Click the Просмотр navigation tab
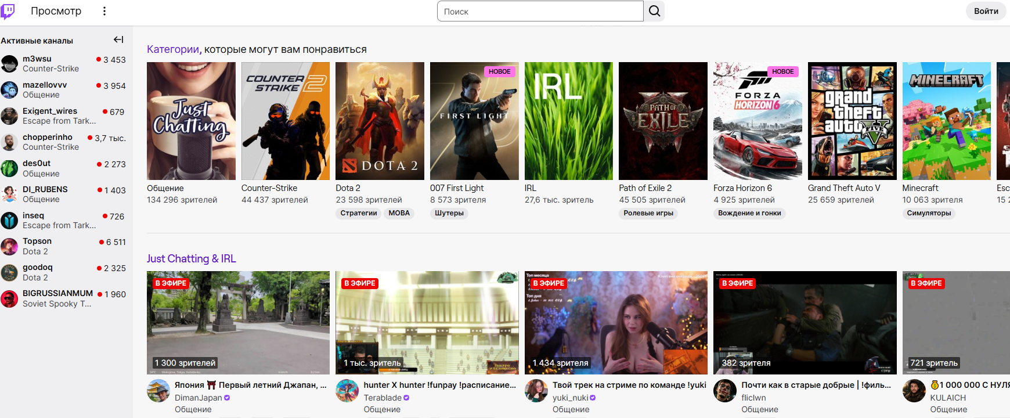Viewport: 1010px width, 418px height. (56, 11)
